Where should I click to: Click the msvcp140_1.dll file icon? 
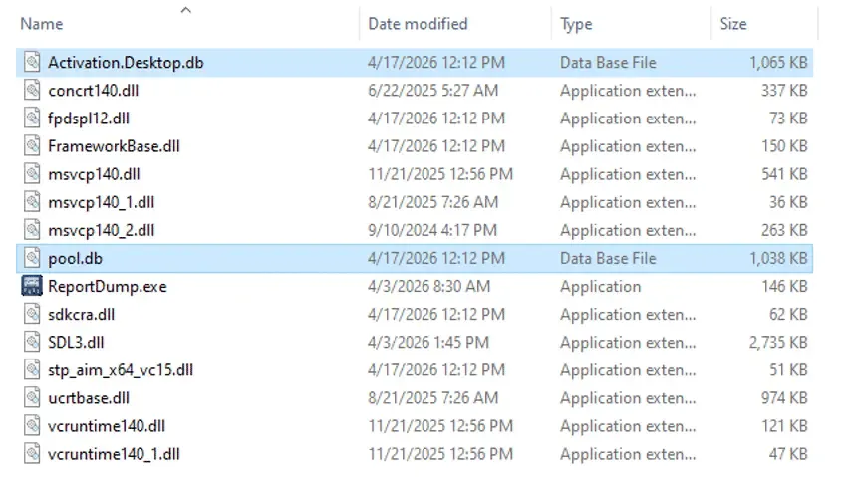pyautogui.click(x=32, y=202)
